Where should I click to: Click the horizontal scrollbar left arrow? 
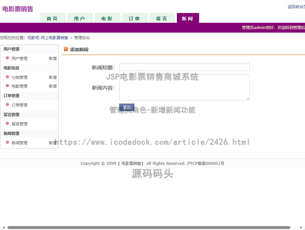[x=4, y=227]
